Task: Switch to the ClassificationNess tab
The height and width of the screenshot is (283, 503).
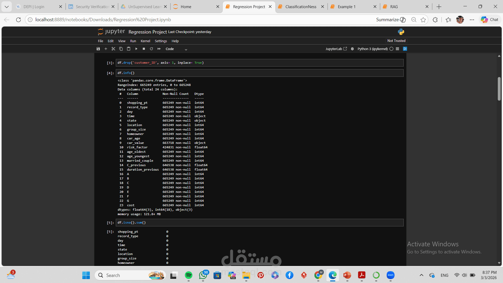Action: click(301, 7)
